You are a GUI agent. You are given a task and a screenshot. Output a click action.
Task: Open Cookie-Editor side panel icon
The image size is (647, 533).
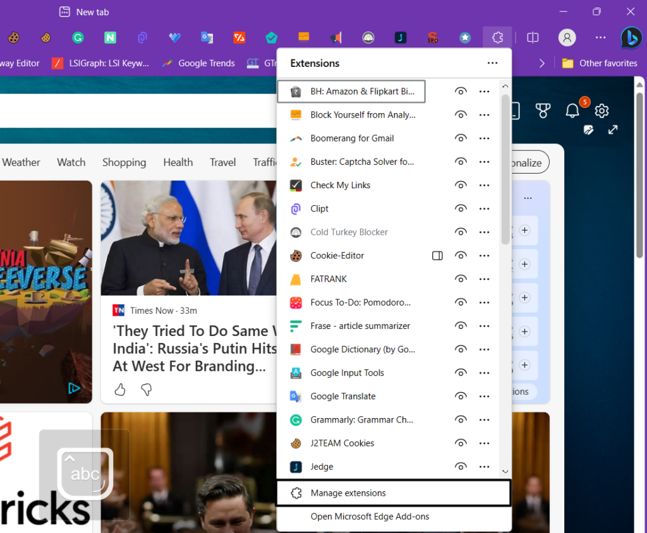[437, 256]
